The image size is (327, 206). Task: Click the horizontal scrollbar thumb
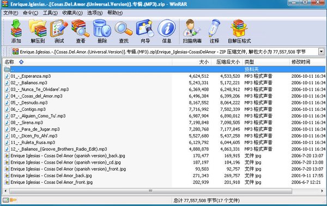coord(150,191)
